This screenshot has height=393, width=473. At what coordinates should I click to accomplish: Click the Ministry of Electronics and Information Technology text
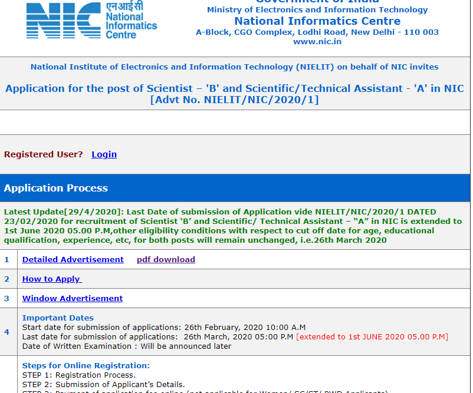[317, 10]
